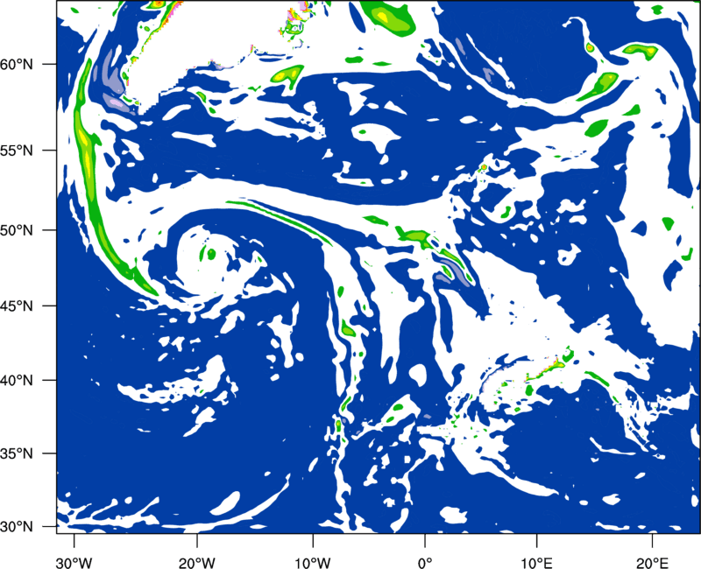Click the 60°N latitude label
The height and width of the screenshot is (569, 701).
click(17, 64)
